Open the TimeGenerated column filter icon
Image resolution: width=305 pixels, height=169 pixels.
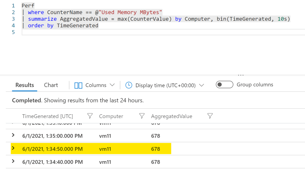tap(90, 116)
